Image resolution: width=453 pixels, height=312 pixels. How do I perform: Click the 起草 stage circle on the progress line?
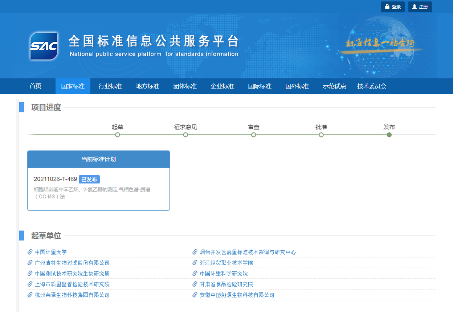point(117,135)
